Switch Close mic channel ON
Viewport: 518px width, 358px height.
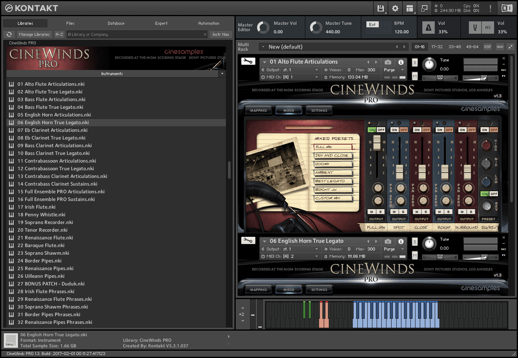417,130
